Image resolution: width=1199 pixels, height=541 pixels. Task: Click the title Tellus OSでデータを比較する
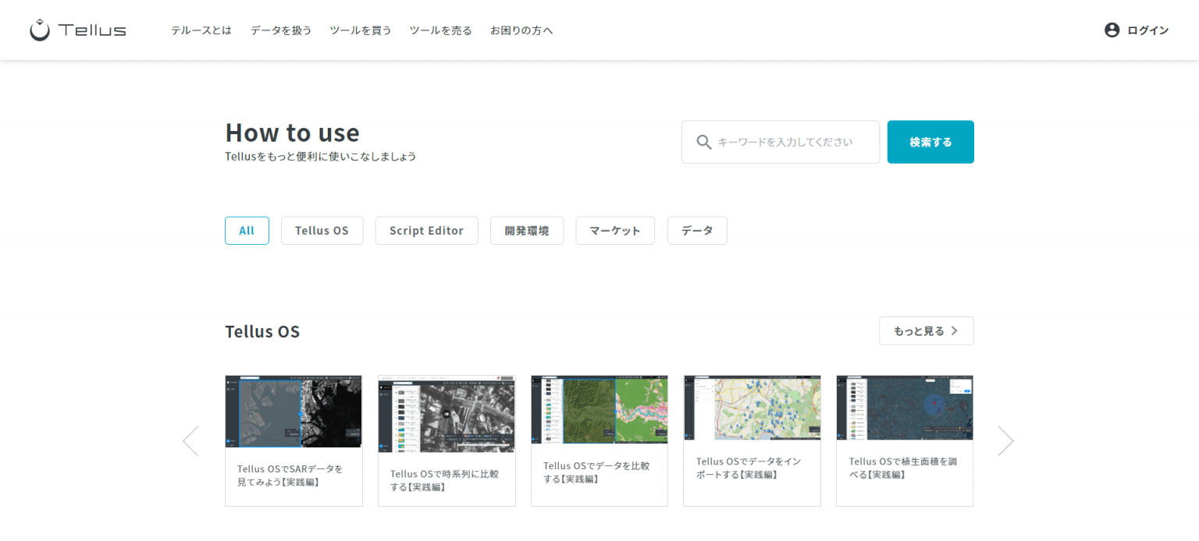[596, 472]
